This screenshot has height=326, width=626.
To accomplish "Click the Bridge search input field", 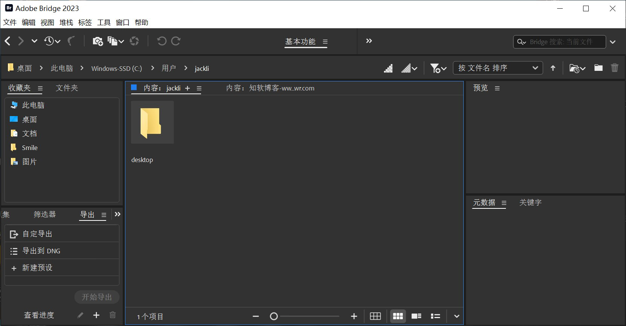I will pos(559,42).
